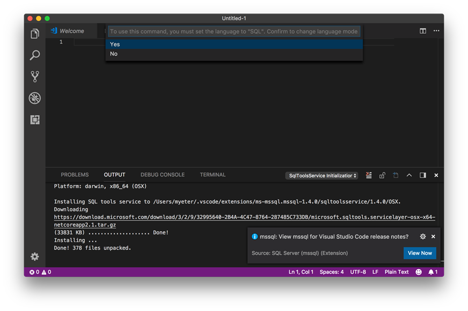This screenshot has height=311, width=468.
Task: Open the notification settings gear
Action: 423,237
